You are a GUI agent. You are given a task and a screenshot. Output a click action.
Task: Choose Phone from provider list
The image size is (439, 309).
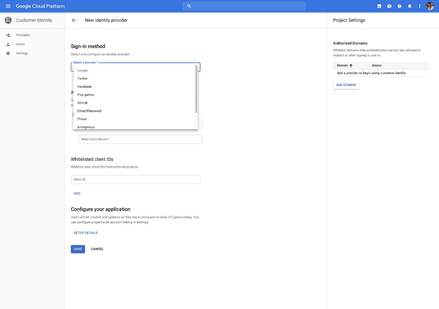(134, 119)
